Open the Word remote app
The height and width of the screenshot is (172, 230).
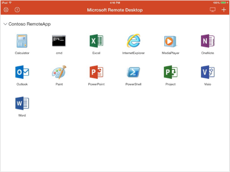click(22, 103)
